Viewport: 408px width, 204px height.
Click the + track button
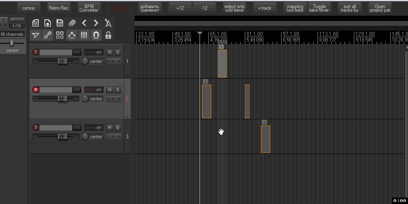(x=265, y=8)
